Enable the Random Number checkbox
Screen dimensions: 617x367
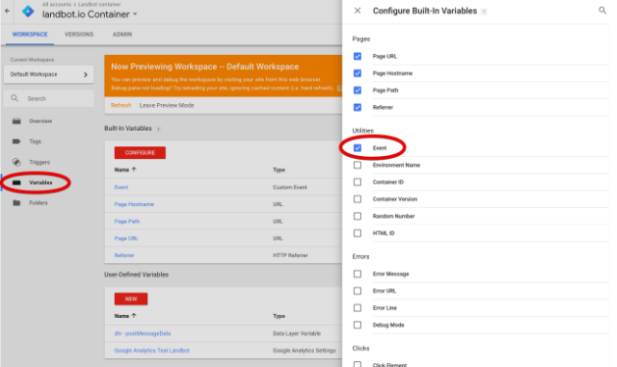pyautogui.click(x=357, y=216)
